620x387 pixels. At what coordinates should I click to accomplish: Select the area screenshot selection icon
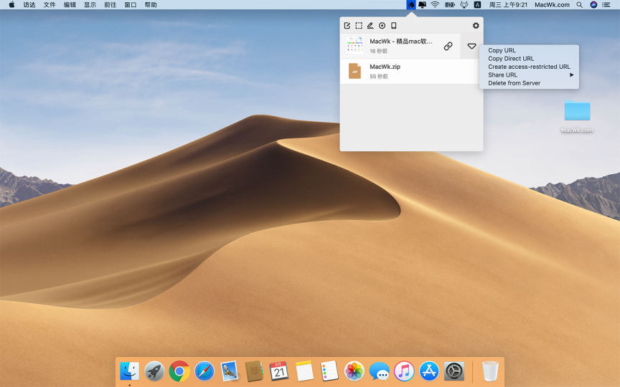pos(359,26)
